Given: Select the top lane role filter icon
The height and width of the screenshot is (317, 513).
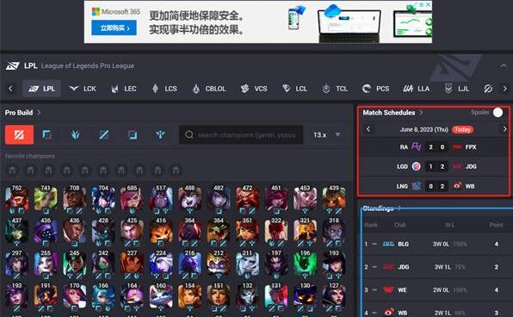Looking at the screenshot, I should (x=47, y=134).
